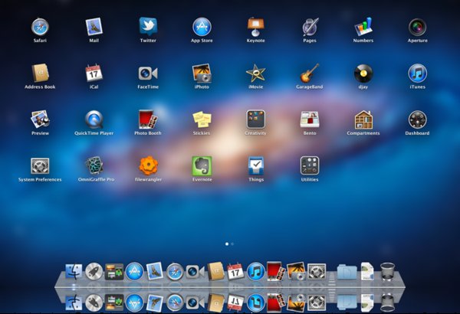
Task: Open App Store from the Launchpad grid
Action: (202, 27)
